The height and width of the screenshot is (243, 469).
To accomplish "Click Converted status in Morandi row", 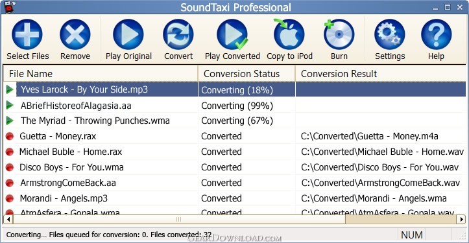I will click(x=221, y=198).
